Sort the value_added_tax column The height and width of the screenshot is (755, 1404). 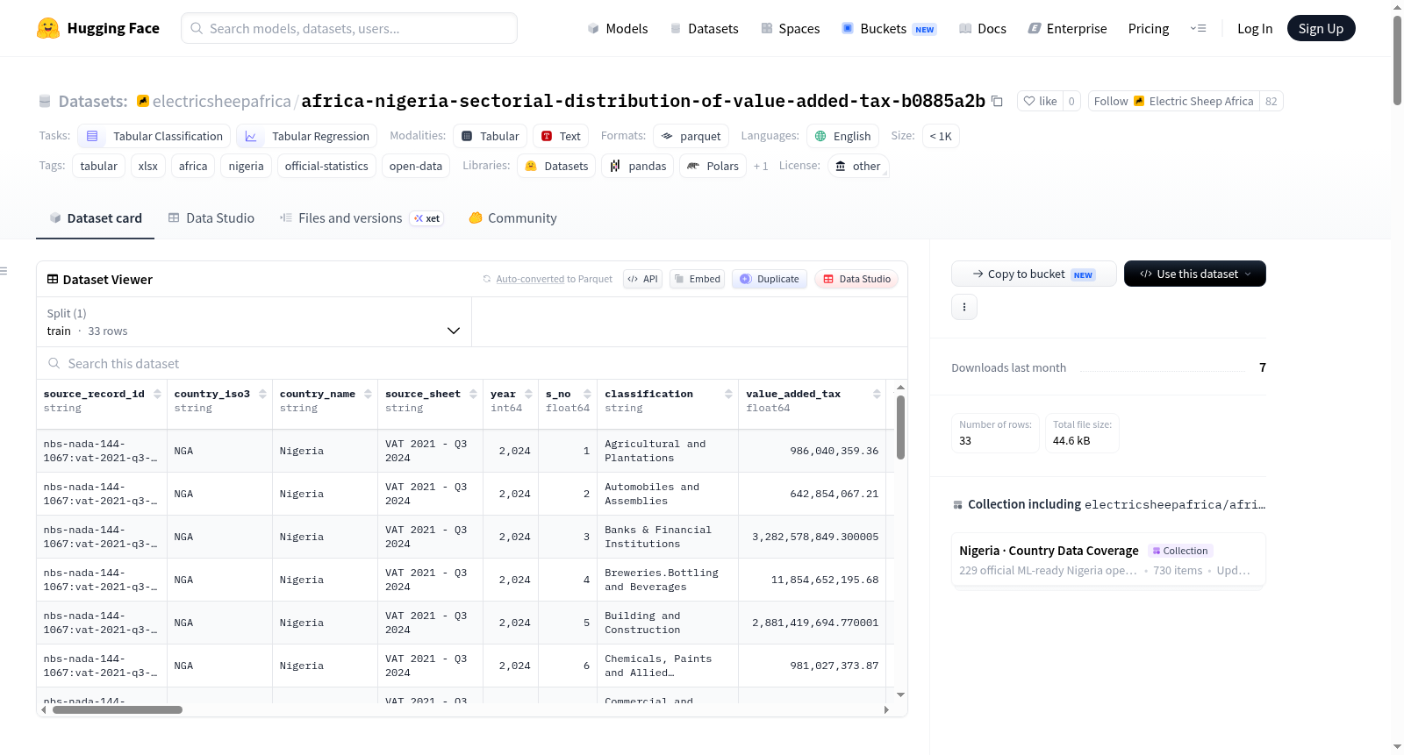(x=877, y=394)
